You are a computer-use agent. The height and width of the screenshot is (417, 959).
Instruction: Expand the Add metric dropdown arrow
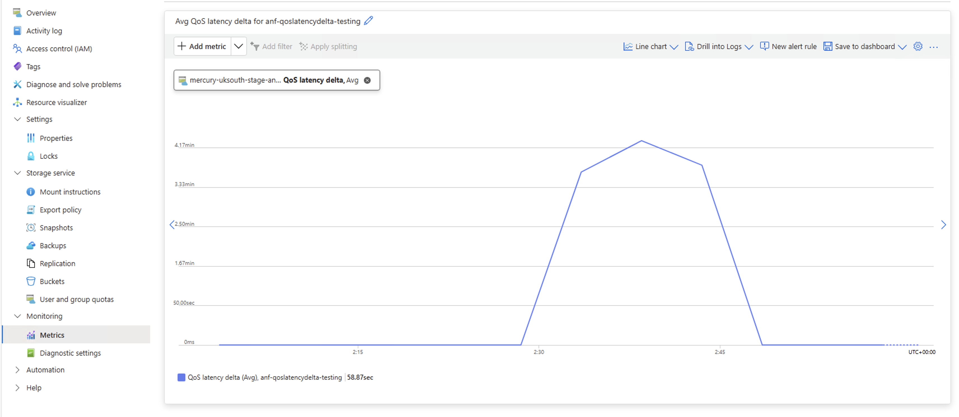tap(239, 46)
